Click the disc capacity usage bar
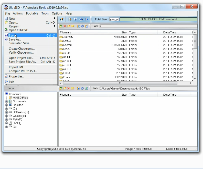 [x=158, y=19]
